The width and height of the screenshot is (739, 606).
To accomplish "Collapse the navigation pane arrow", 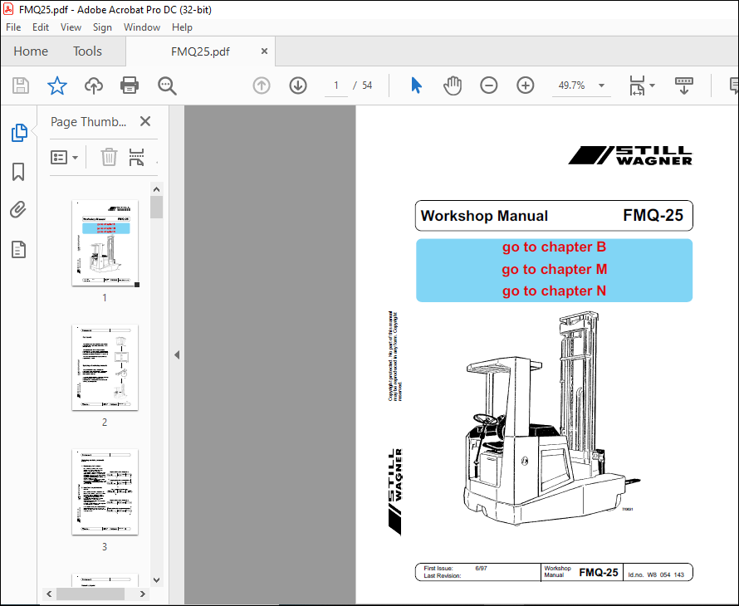I will pos(177,354).
